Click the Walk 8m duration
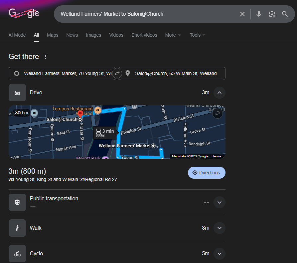This screenshot has height=263, width=297. (x=206, y=228)
